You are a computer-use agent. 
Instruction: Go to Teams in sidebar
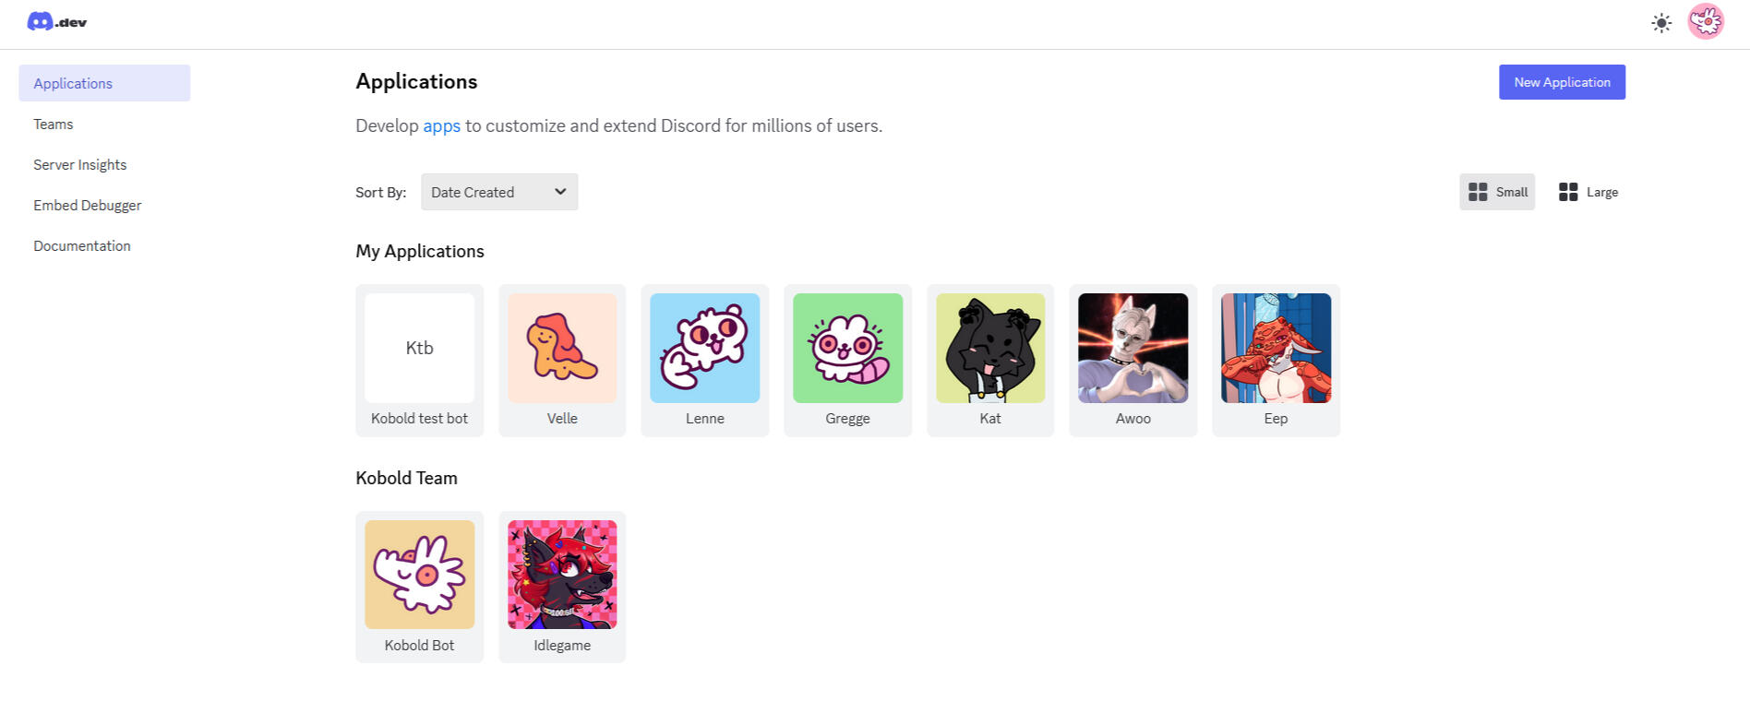point(54,124)
